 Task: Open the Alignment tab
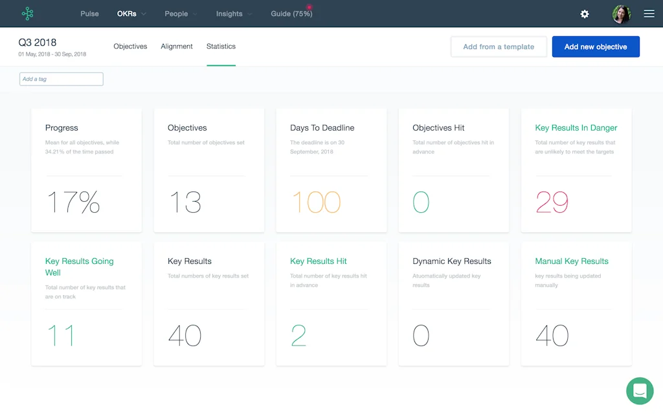[176, 46]
